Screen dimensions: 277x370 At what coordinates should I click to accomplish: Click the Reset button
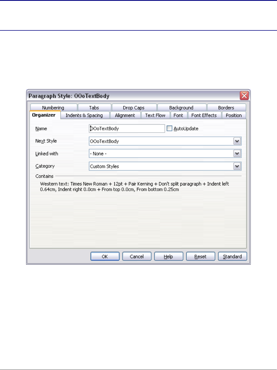click(x=200, y=256)
